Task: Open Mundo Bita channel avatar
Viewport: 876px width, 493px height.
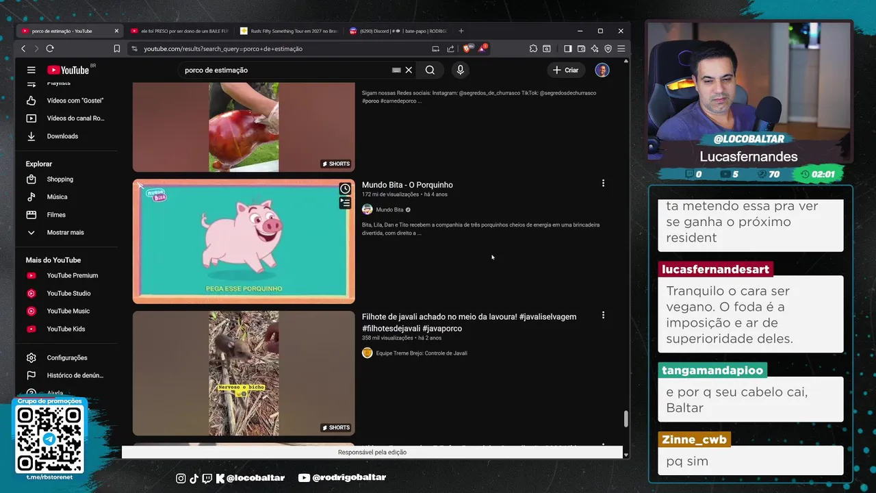Action: (x=368, y=210)
